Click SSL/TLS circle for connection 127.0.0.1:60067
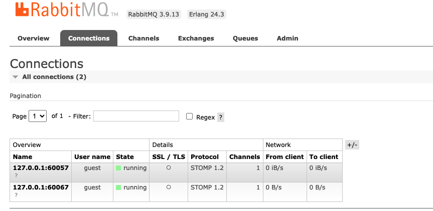The image size is (433, 211). 169,187
